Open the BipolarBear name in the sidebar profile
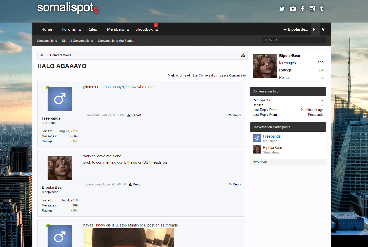 [290, 56]
